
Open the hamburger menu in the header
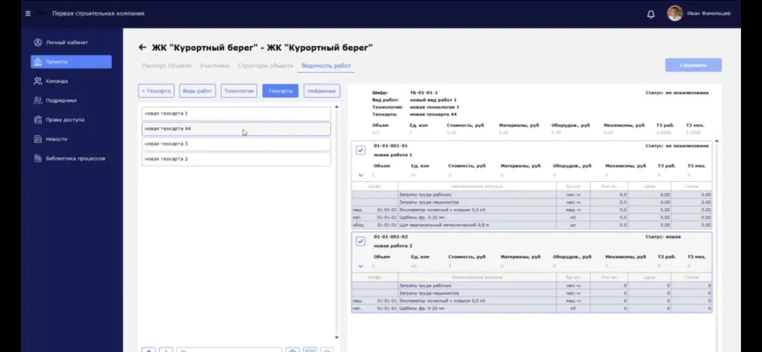click(x=28, y=13)
